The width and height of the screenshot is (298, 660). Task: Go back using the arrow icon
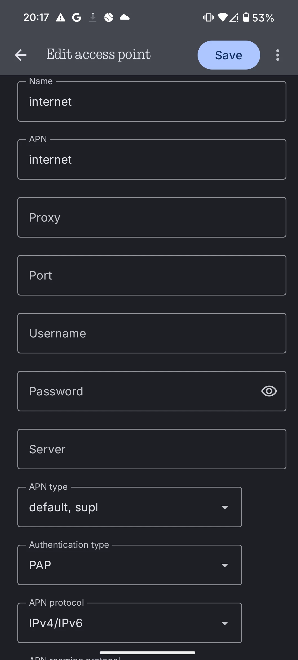pos(21,55)
